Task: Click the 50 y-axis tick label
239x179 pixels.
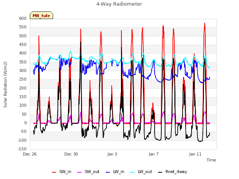Action: tap(24, 114)
